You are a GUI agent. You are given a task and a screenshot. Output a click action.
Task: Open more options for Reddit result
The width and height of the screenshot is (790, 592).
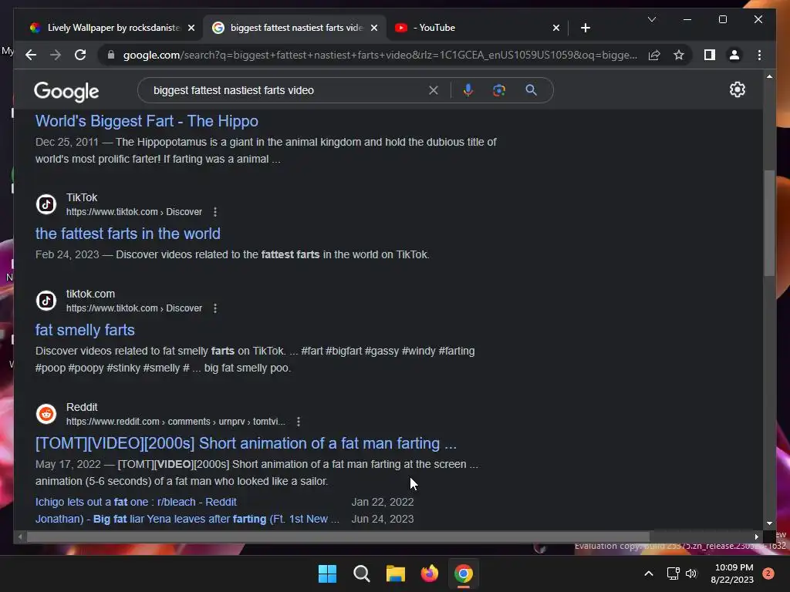click(299, 422)
